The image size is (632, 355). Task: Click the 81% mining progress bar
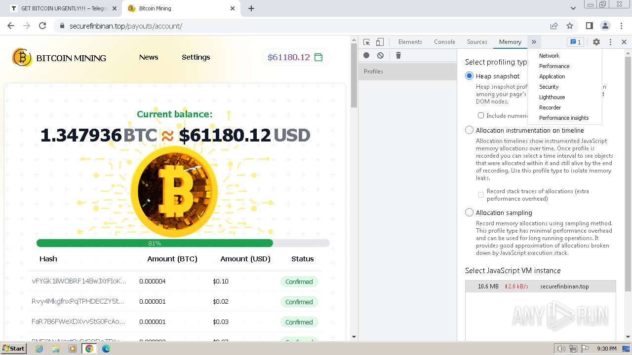coord(183,243)
